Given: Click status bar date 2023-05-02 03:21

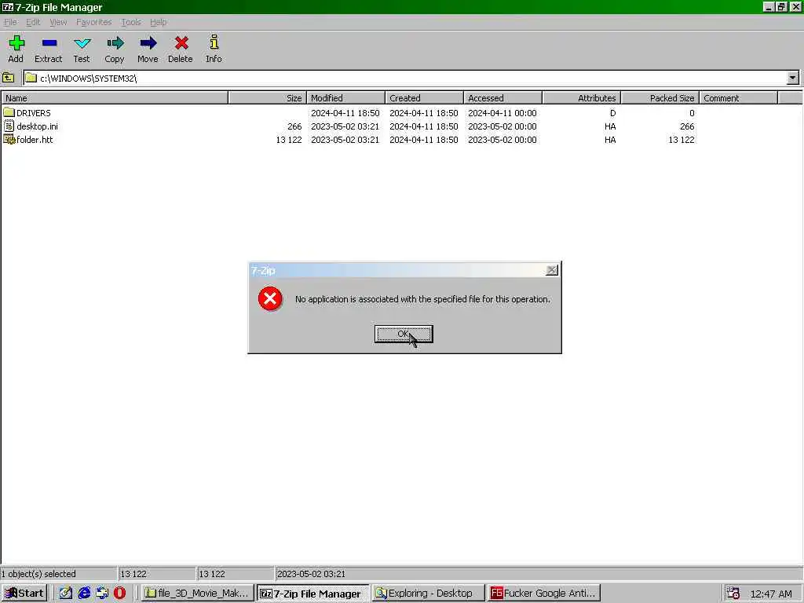Looking at the screenshot, I should click(x=311, y=574).
